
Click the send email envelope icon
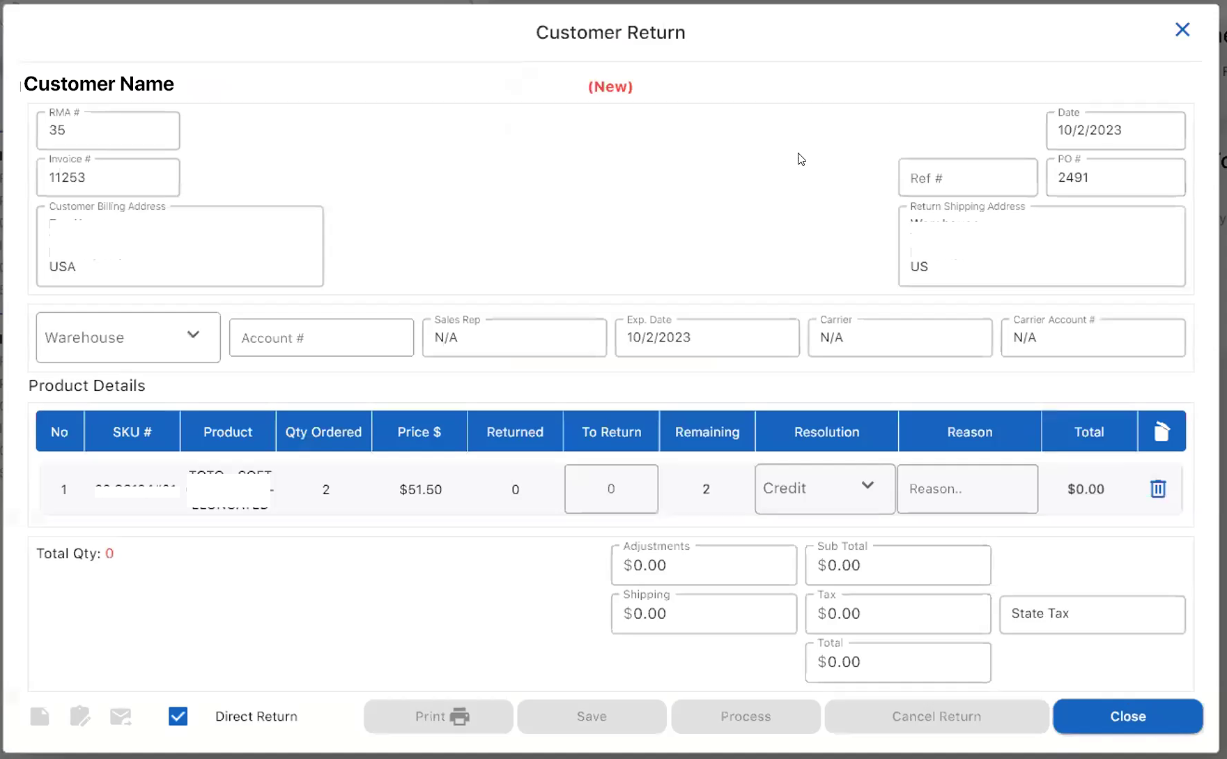(121, 716)
